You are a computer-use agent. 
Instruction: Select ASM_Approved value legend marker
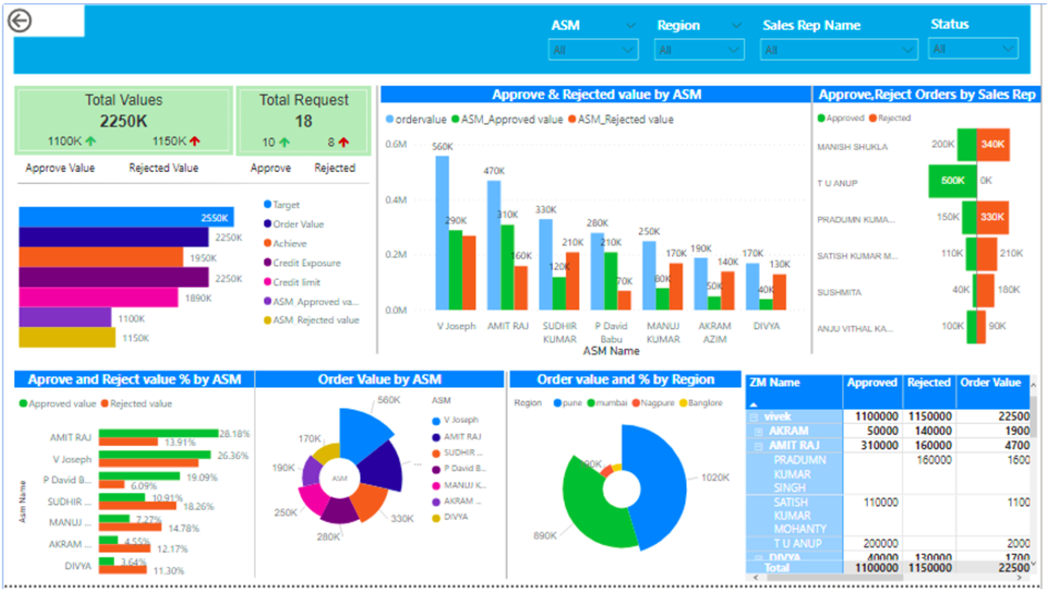tap(455, 119)
